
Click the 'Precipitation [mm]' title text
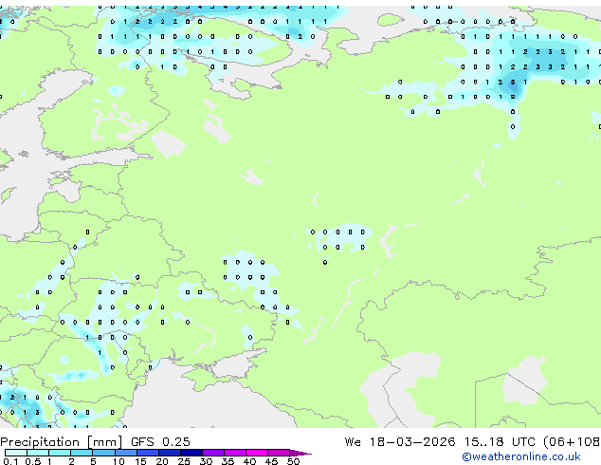(x=62, y=442)
